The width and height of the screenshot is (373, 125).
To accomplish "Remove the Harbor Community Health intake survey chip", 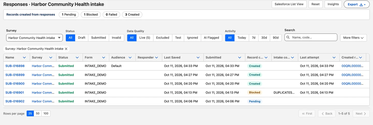I will click(x=66, y=49).
